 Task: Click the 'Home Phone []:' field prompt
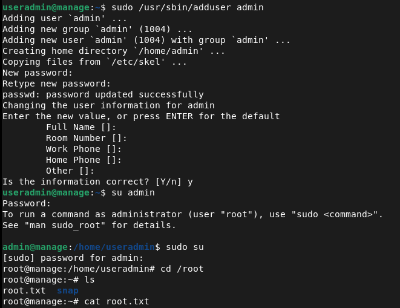84,160
